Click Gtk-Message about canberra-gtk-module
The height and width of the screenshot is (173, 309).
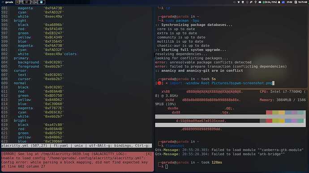pos(230,150)
